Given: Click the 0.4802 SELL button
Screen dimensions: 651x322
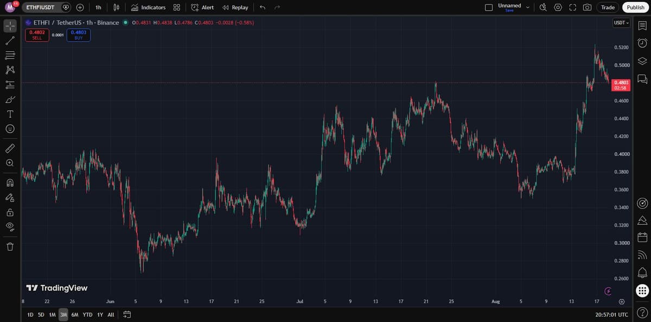Looking at the screenshot, I should 37,35.
